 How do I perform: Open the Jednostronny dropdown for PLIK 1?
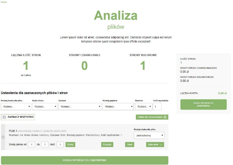(149, 136)
